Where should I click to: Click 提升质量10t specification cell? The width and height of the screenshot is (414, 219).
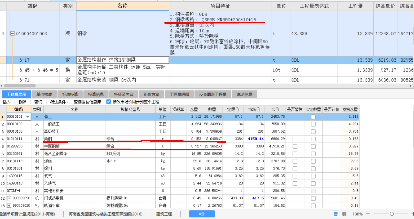click(130, 198)
